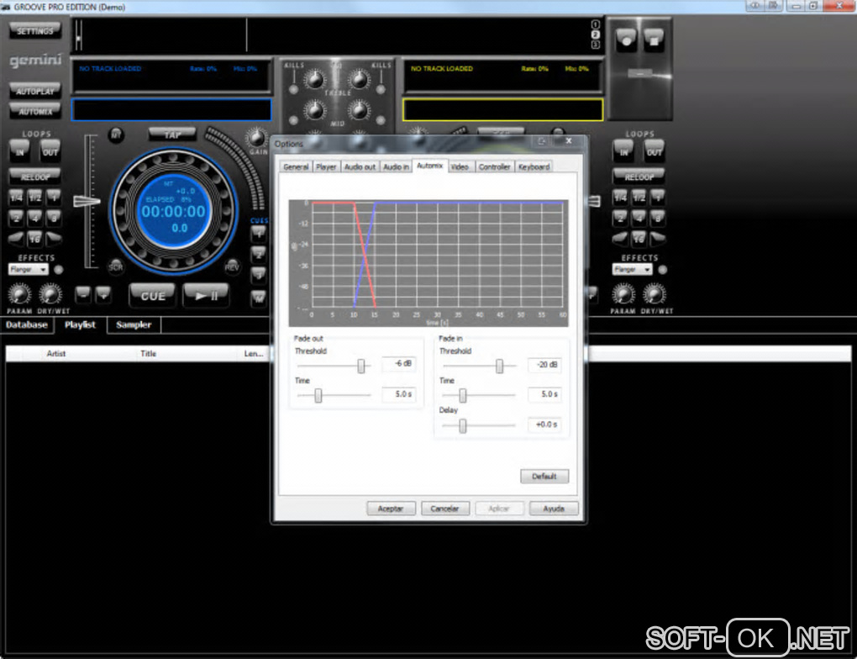Select 1/2 beat loop on left deck
Image resolution: width=857 pixels, height=659 pixels.
tap(35, 197)
